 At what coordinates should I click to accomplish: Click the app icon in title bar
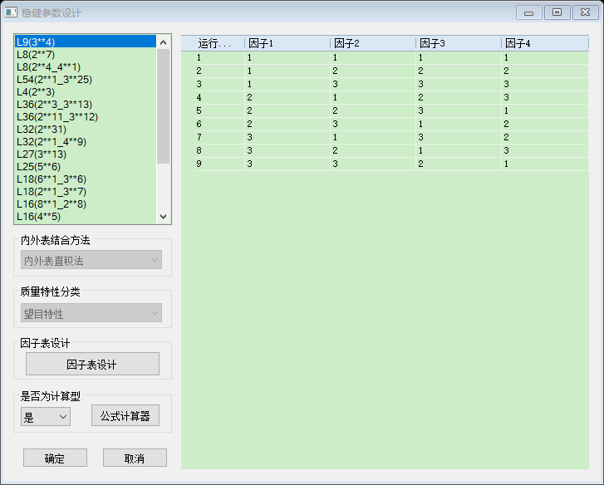[12, 13]
